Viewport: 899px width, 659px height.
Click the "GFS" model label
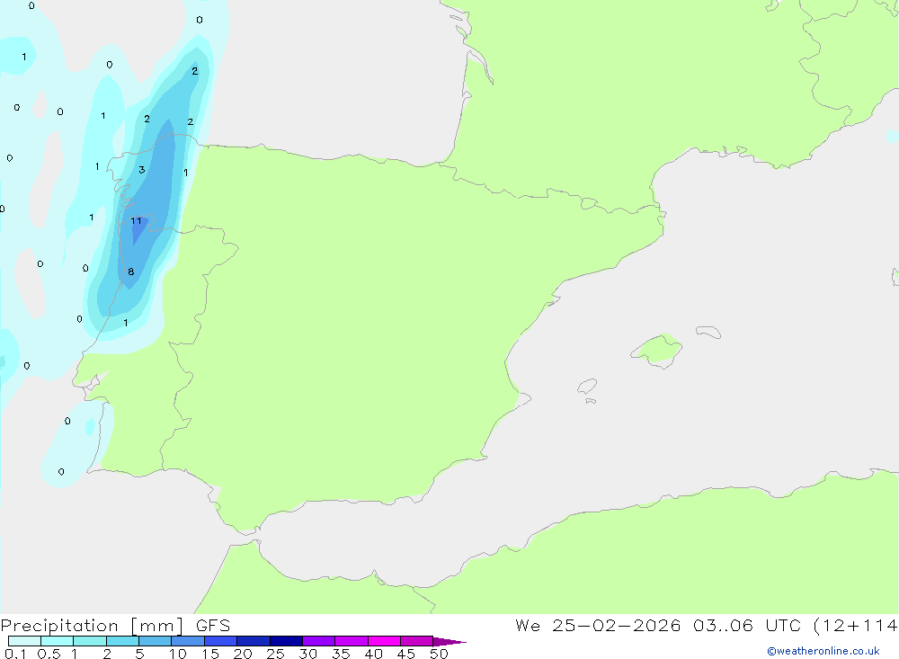click(213, 626)
